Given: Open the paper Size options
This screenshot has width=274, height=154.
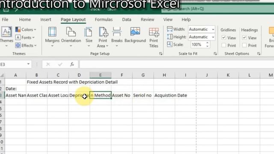Looking at the screenshot, I should point(89,37).
